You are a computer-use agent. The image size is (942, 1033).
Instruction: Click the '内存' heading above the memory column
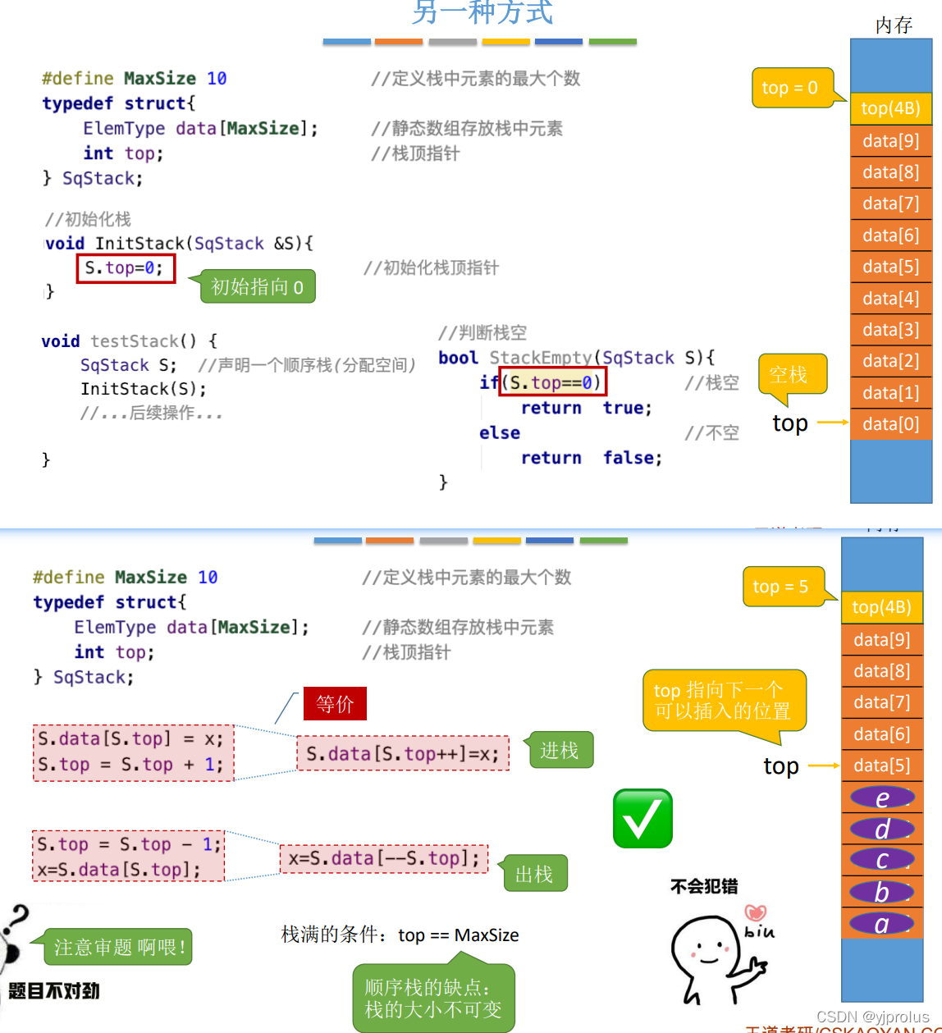coord(896,25)
